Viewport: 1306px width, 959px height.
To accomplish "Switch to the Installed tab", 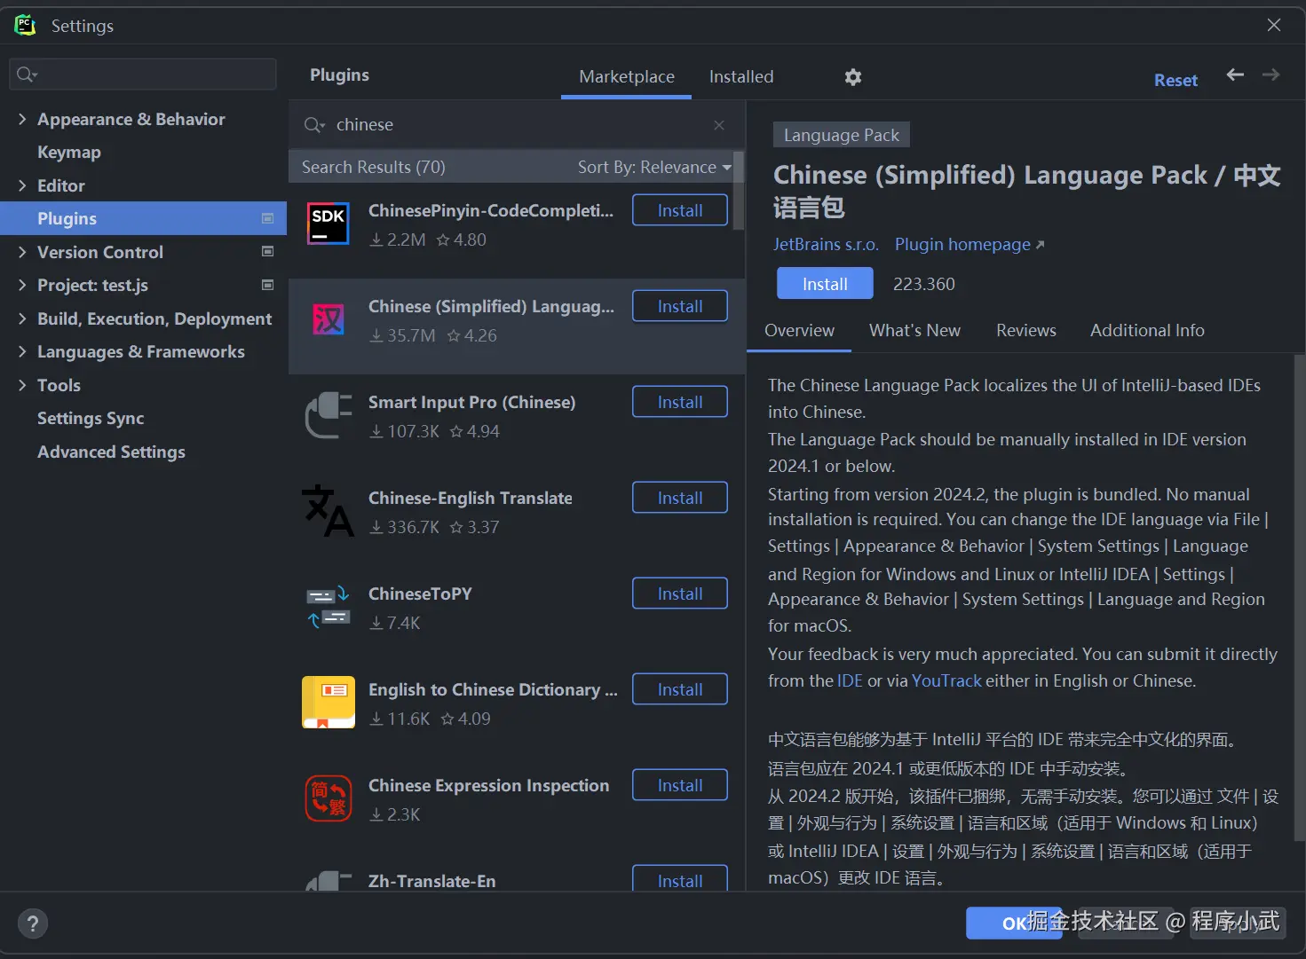I will point(741,77).
